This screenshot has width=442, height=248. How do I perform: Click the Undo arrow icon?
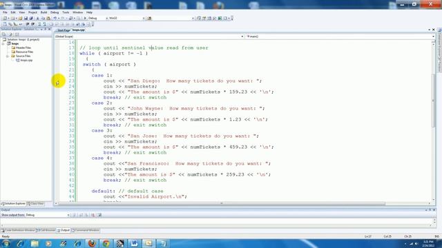point(55,19)
